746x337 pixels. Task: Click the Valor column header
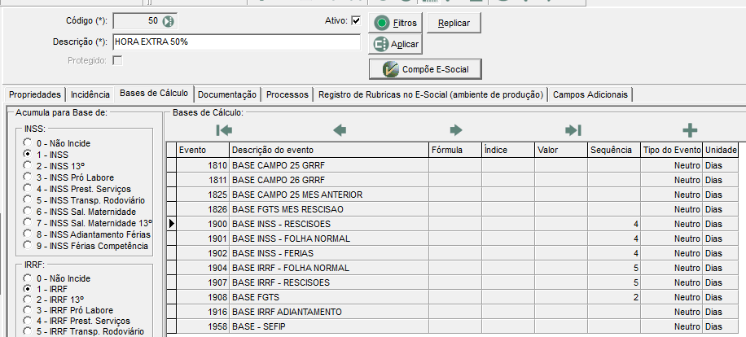tap(561, 151)
